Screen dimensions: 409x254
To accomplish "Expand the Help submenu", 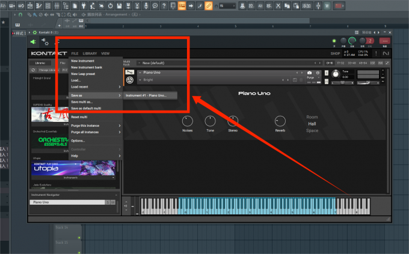I will click(x=96, y=156).
